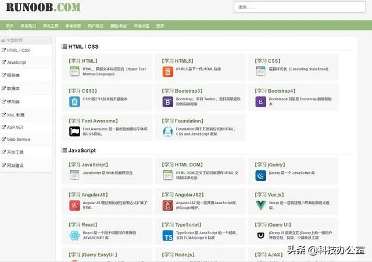Click 登录 in the navigation bar
The image size is (372, 262).
(x=160, y=26)
